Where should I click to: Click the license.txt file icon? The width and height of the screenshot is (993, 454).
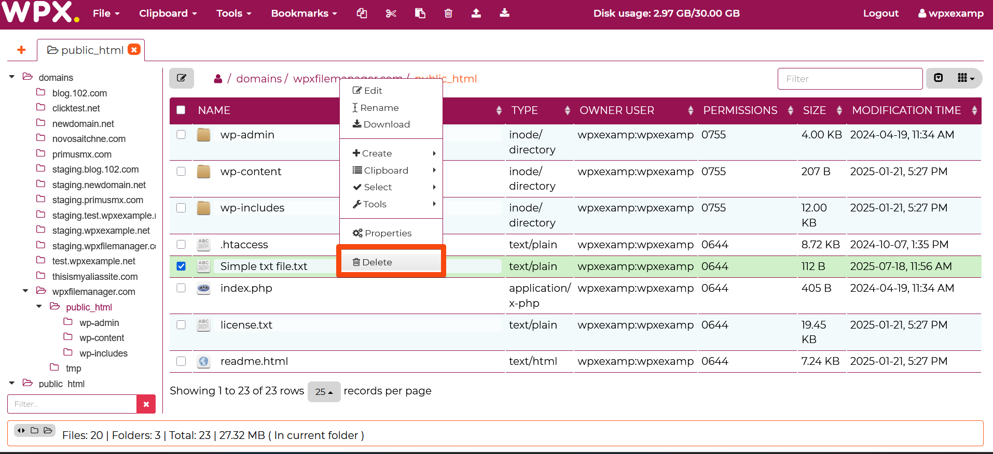pos(204,325)
